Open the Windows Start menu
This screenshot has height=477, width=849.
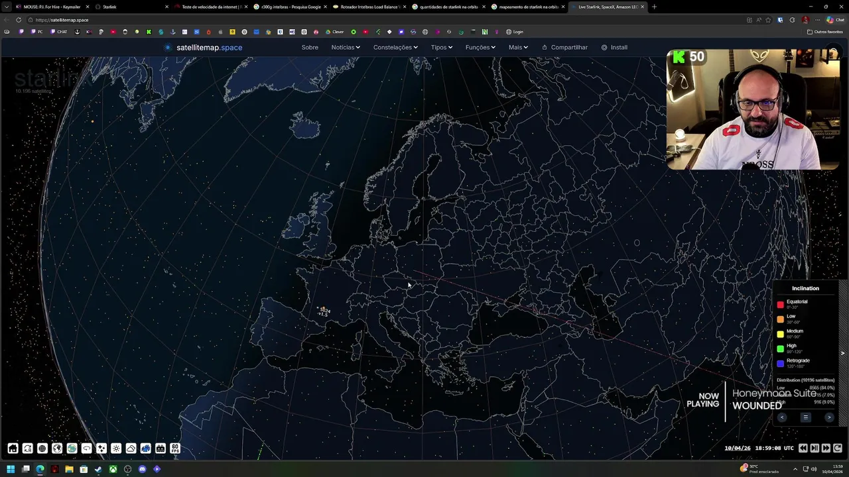(11, 469)
